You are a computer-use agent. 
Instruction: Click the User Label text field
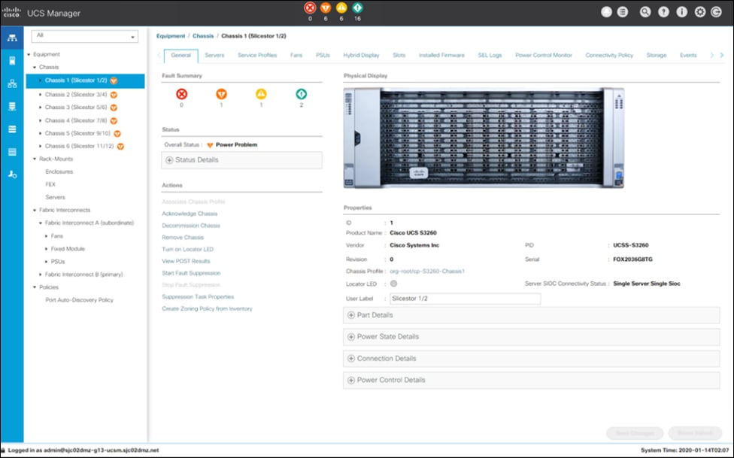pyautogui.click(x=466, y=299)
